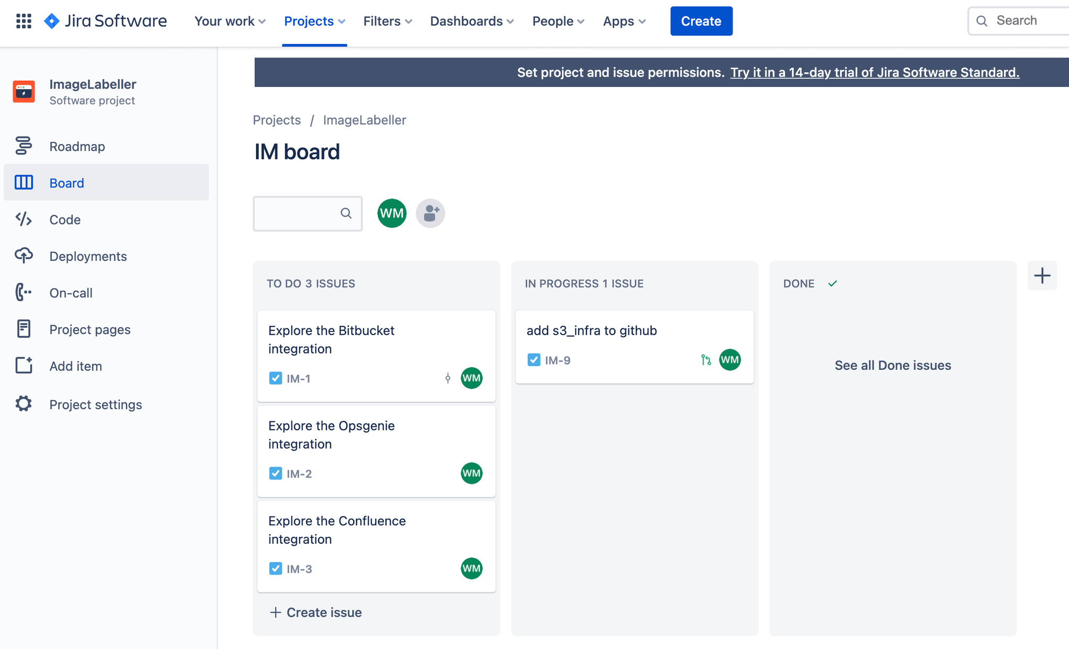Viewport: 1069px width, 649px height.
Task: Click the add column plus button
Action: tap(1042, 277)
